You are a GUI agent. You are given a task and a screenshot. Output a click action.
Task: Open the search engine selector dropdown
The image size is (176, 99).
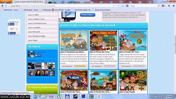(x=128, y=6)
